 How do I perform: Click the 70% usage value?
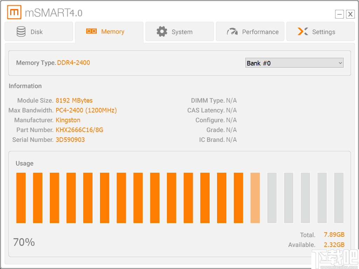tap(24, 242)
